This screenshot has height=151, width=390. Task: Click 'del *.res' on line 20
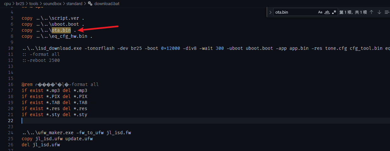tap(75, 108)
